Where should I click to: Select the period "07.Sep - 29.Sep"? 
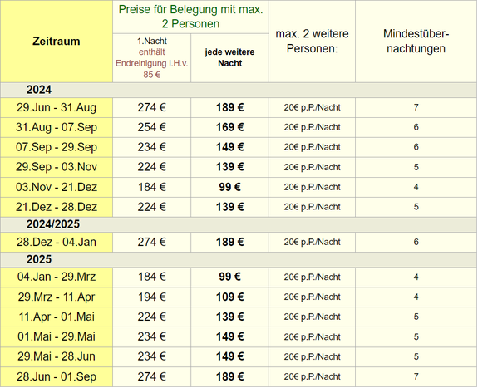pyautogui.click(x=57, y=147)
